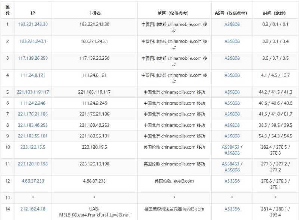Follow IP link 4.68.37.233

coord(33,181)
